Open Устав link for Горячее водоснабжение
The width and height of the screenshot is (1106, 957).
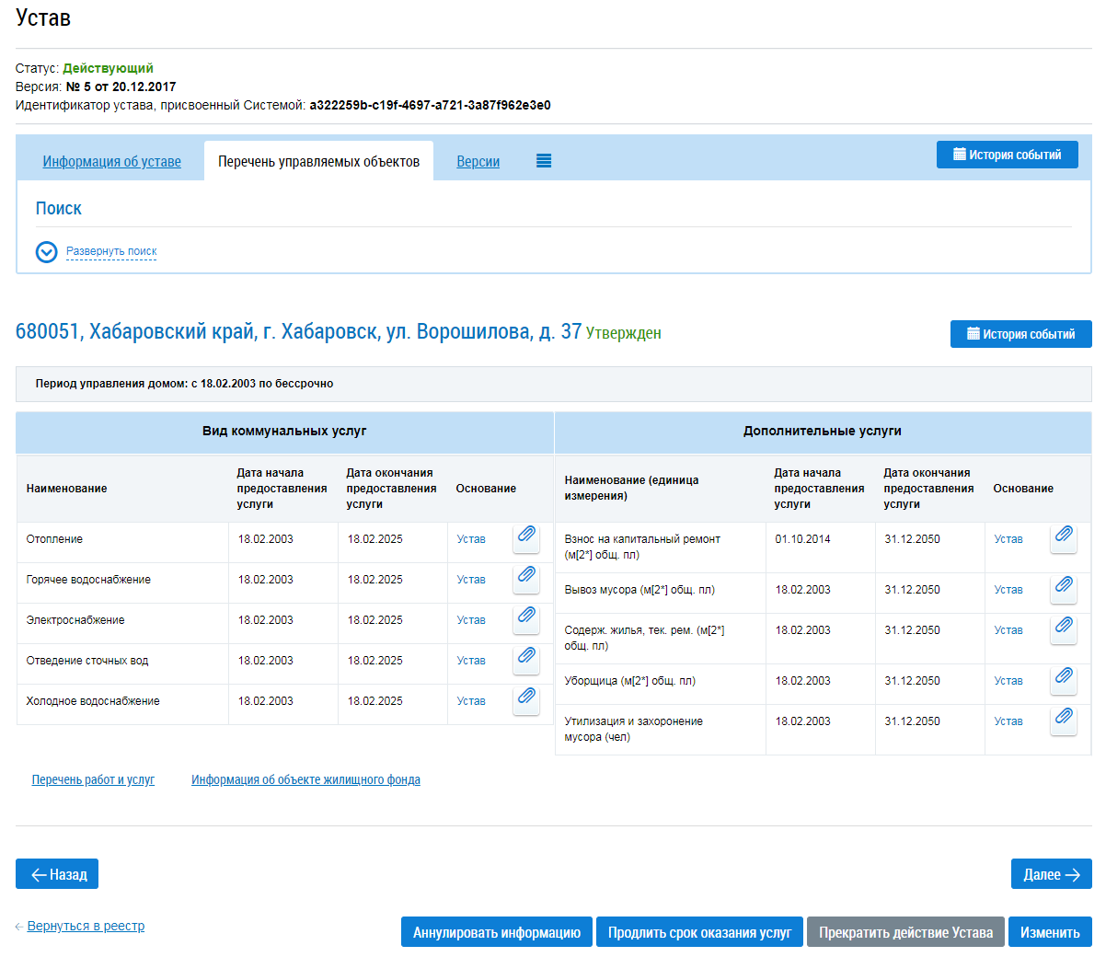tap(471, 580)
